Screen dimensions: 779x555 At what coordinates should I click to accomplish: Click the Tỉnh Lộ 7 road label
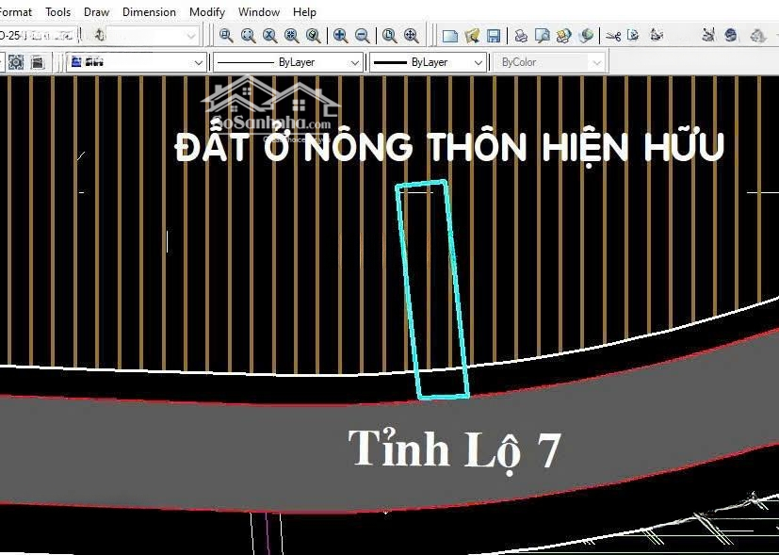click(454, 449)
